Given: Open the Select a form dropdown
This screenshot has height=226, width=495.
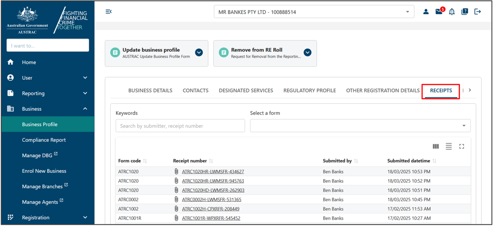Looking at the screenshot, I should point(360,126).
